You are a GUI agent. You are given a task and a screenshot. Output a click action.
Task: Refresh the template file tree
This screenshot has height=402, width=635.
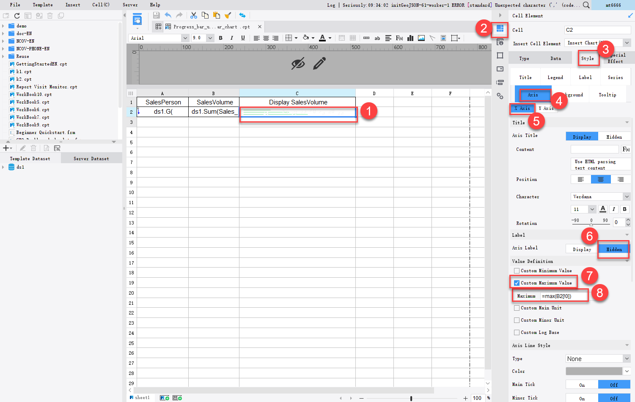tap(17, 16)
